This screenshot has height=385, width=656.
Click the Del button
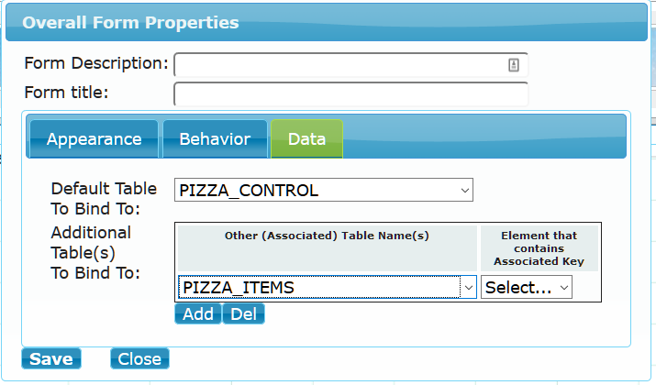coord(243,313)
